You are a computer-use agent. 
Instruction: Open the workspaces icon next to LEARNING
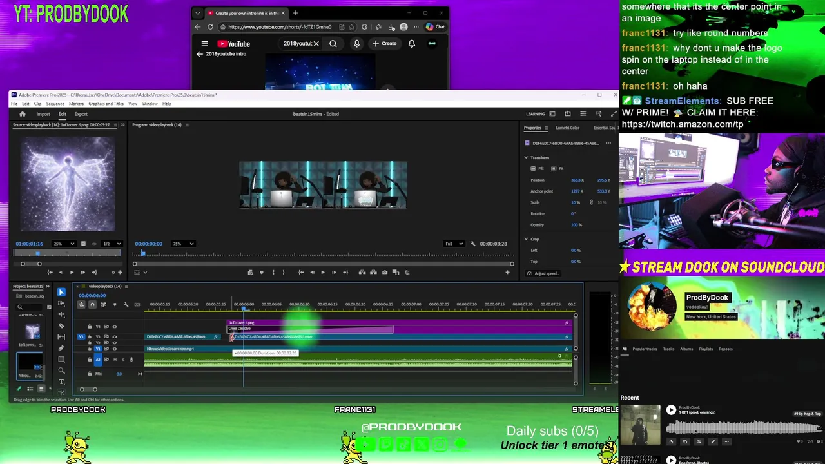552,114
